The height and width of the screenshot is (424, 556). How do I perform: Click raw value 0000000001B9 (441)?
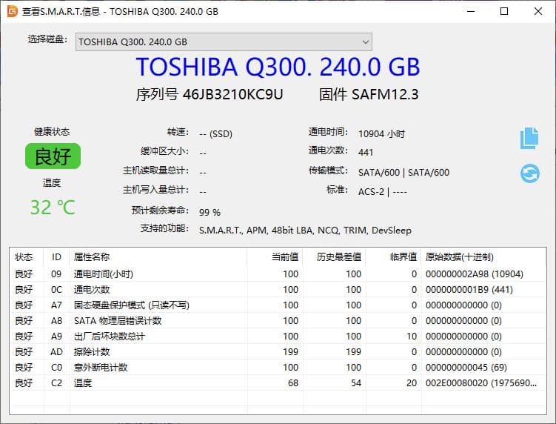[x=469, y=290]
